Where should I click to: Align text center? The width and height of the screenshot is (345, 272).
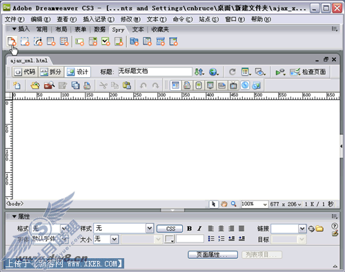click(221, 229)
